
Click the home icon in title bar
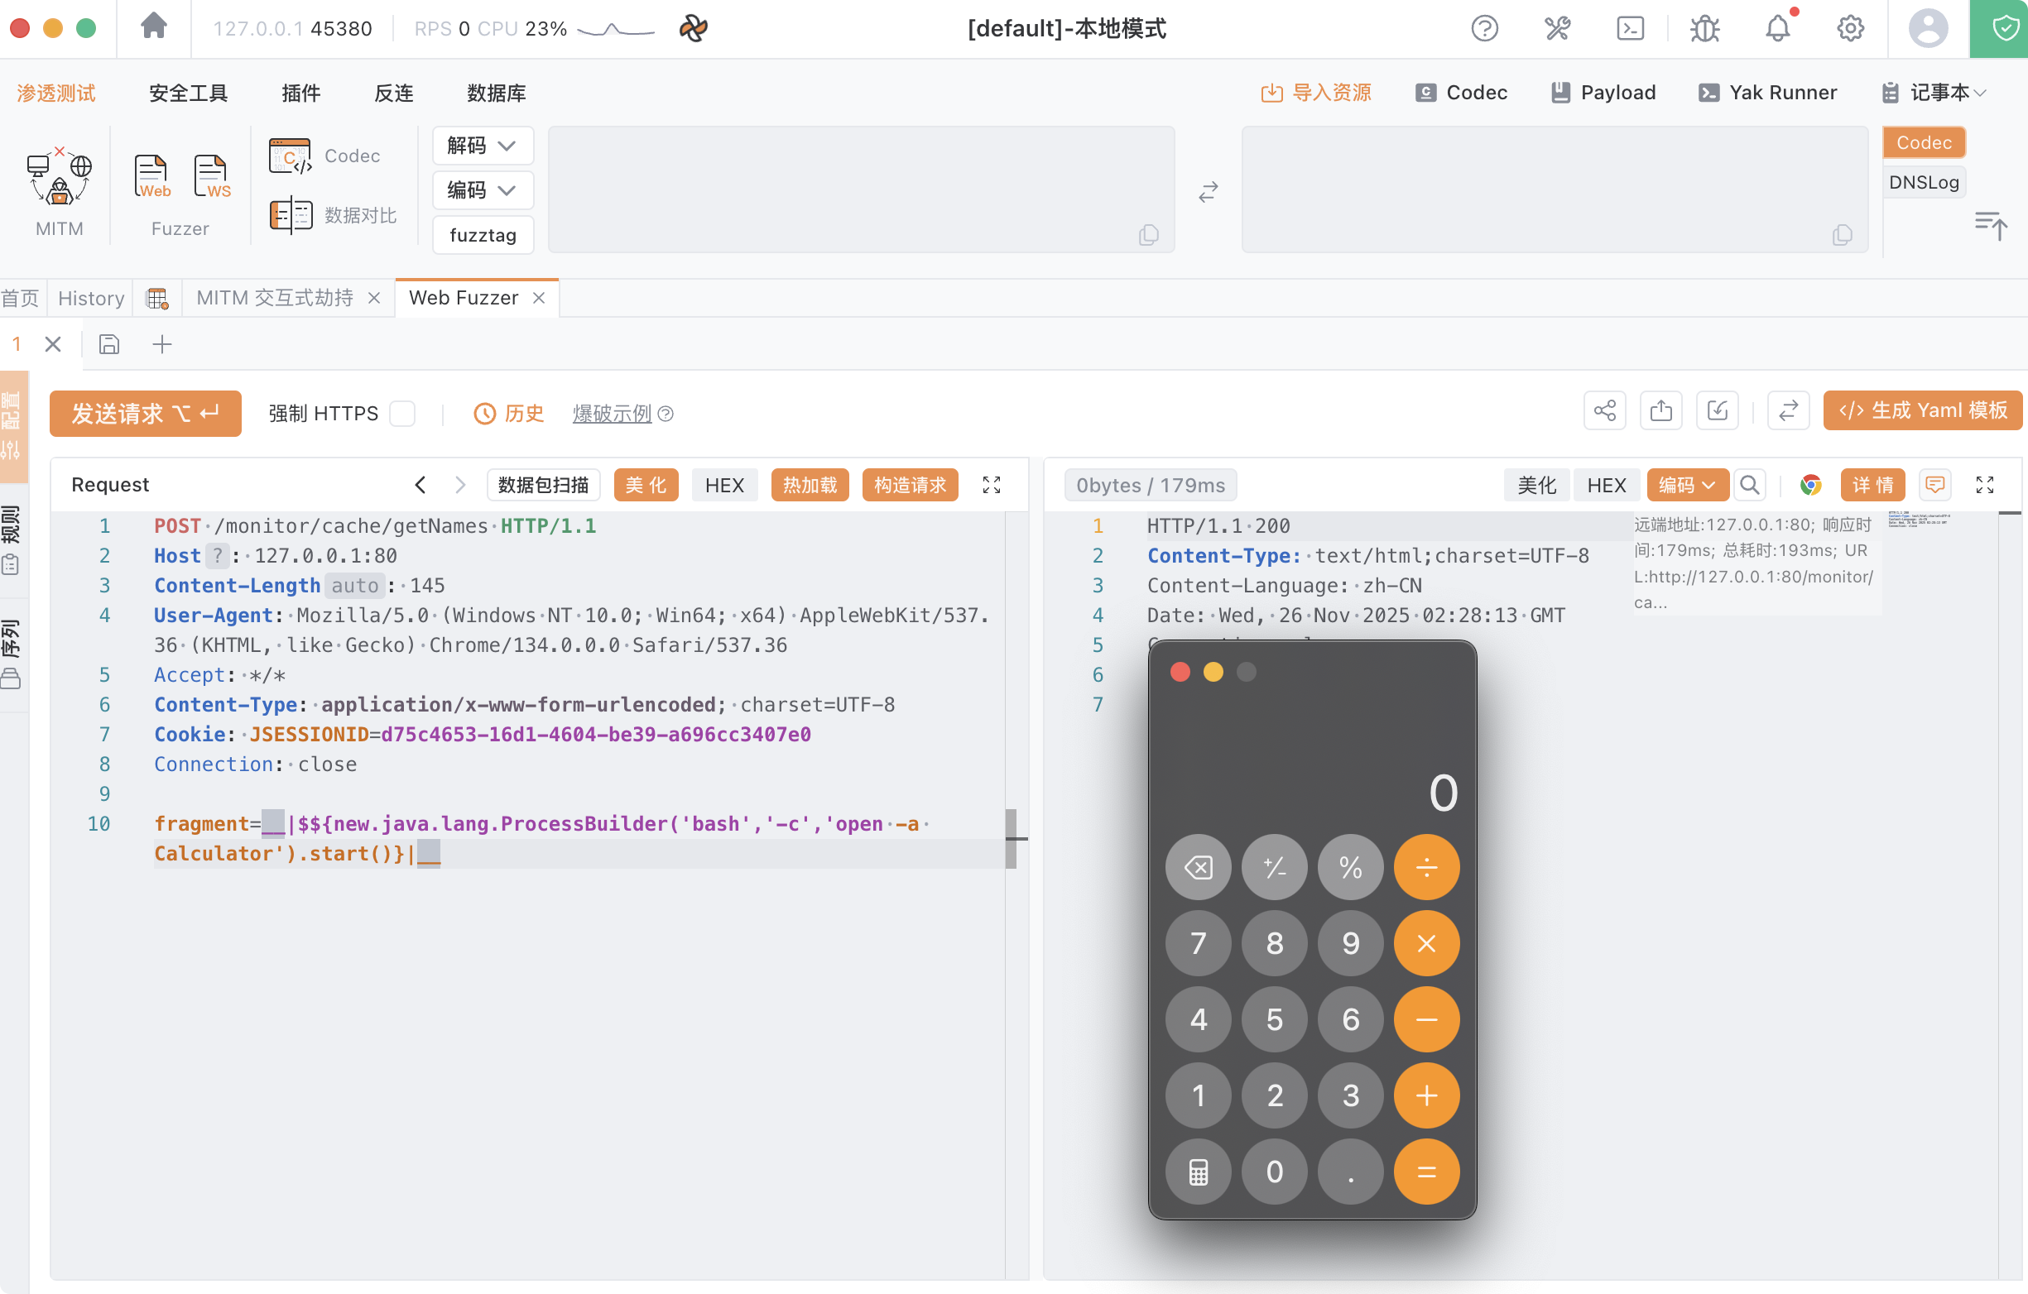(153, 27)
